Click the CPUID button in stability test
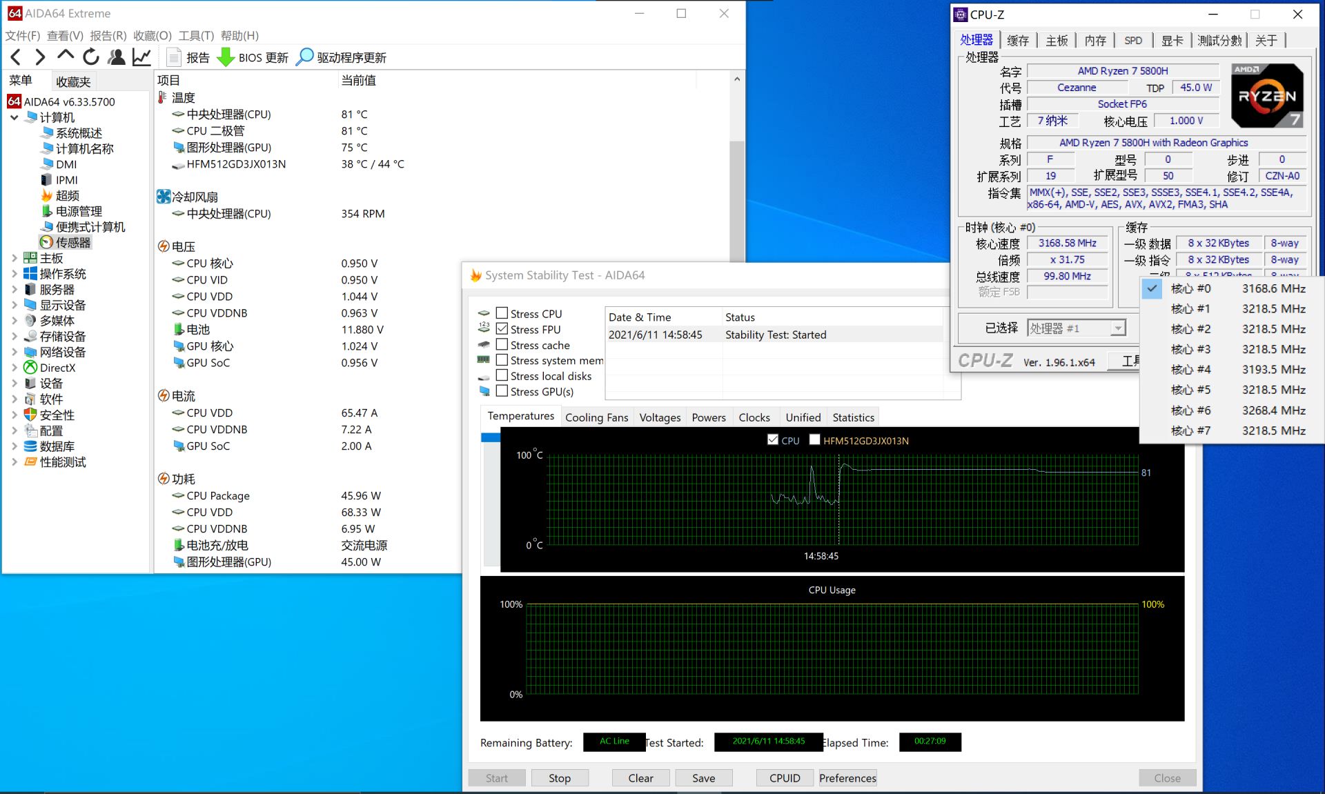 [785, 778]
